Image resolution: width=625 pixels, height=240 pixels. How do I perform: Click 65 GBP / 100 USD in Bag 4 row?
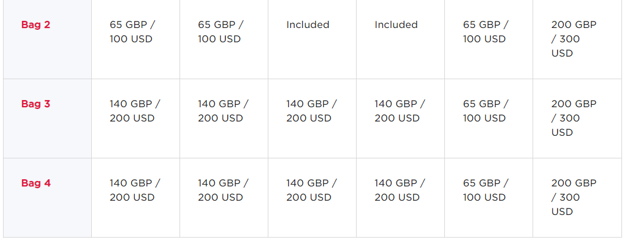[x=485, y=191]
